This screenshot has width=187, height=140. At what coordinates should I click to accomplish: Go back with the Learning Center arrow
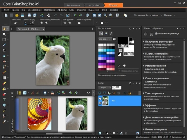(146, 34)
